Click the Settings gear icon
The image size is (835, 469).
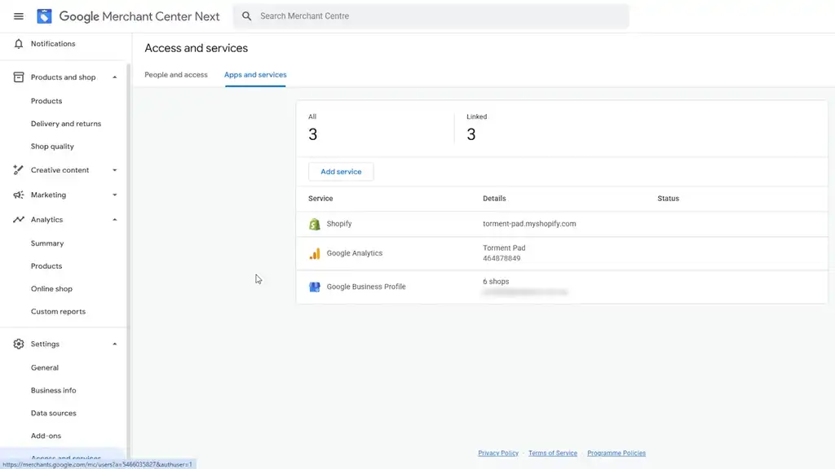19,344
